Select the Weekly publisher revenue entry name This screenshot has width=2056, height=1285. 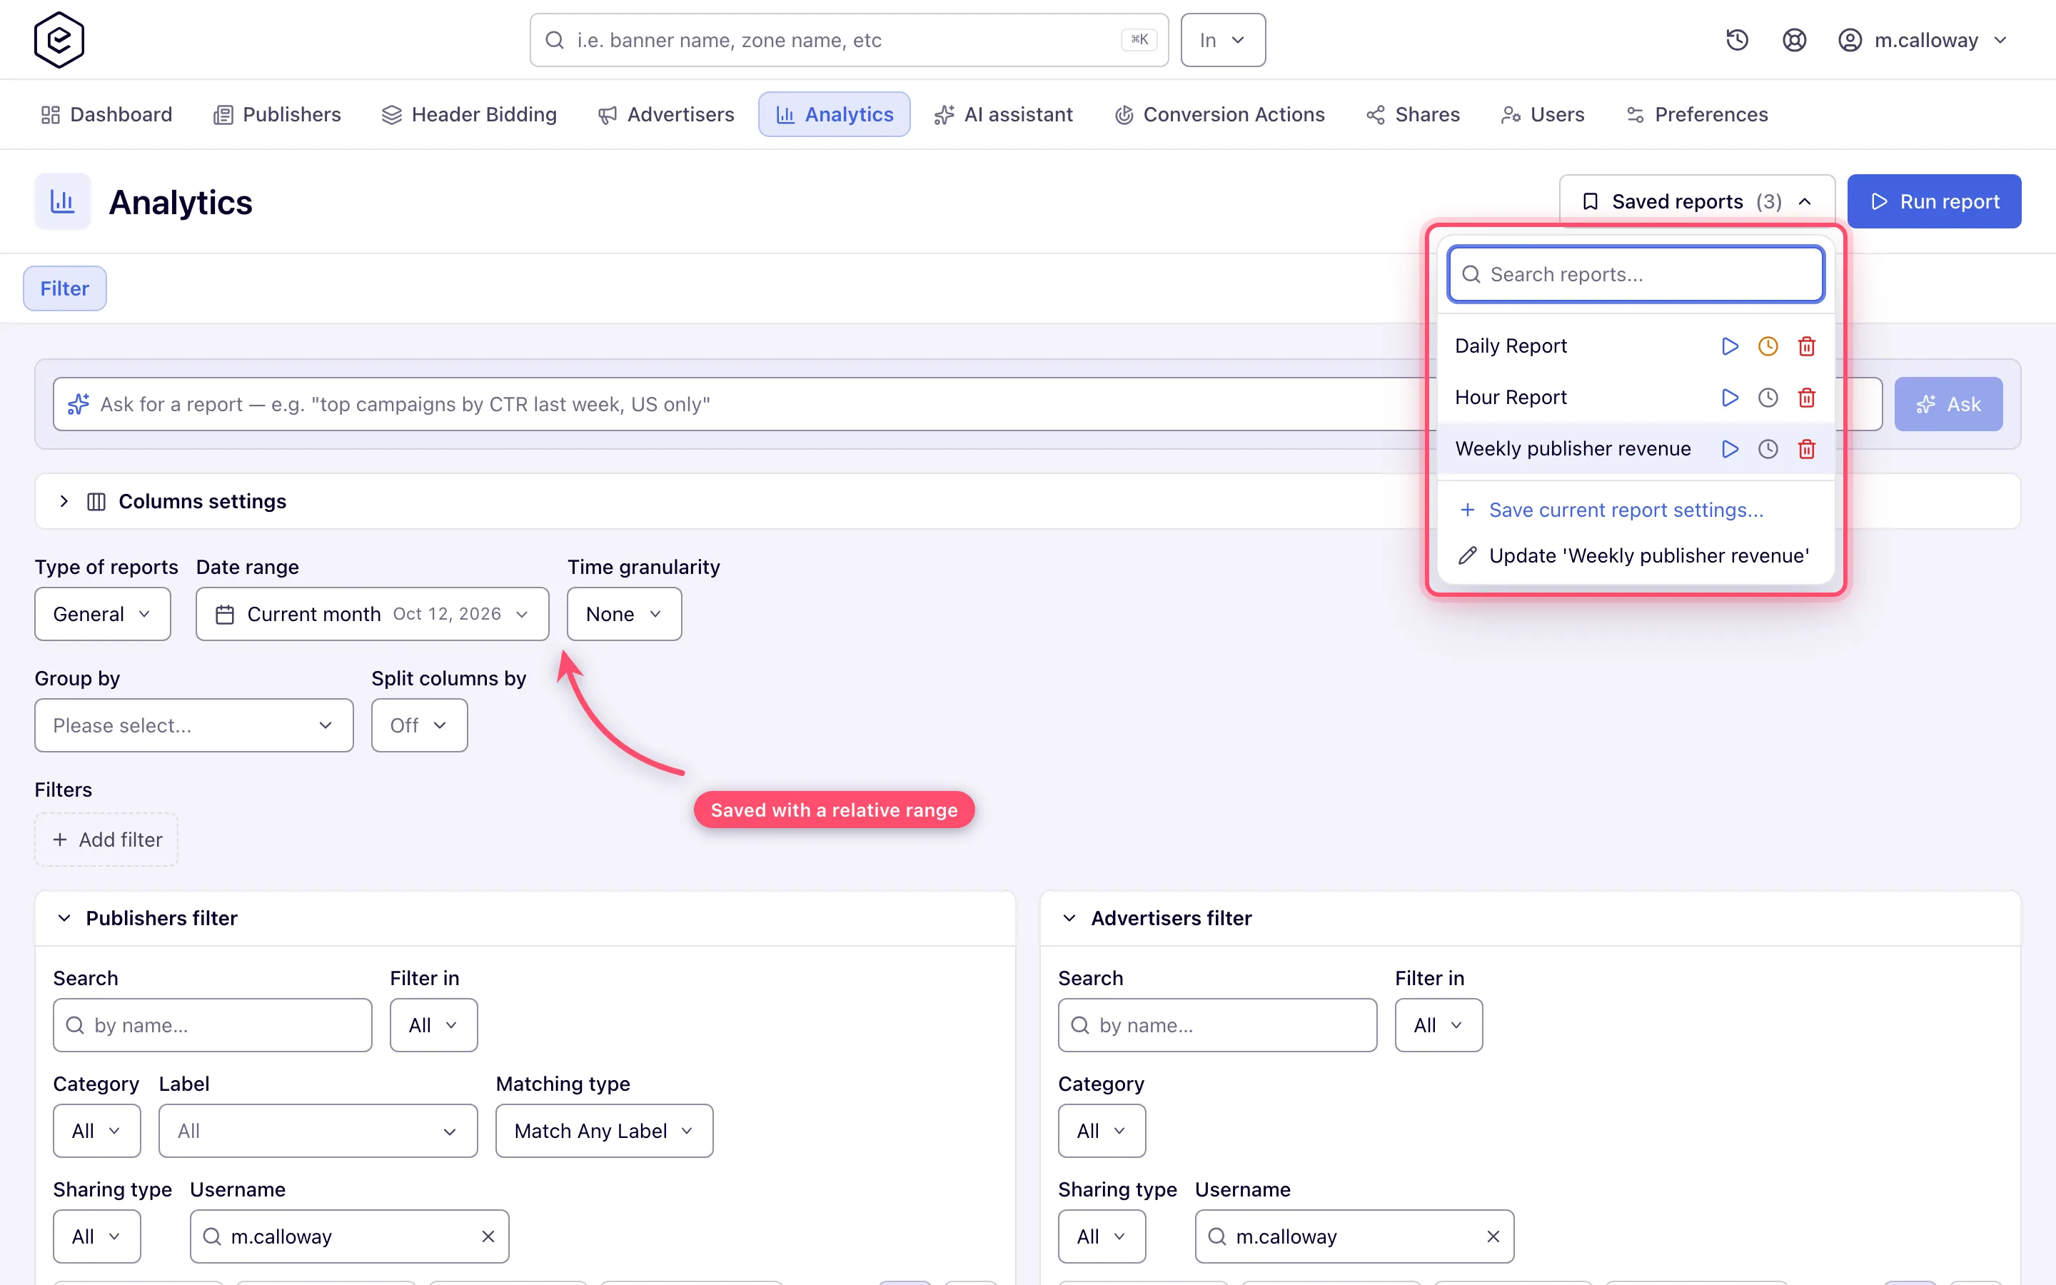(x=1573, y=449)
